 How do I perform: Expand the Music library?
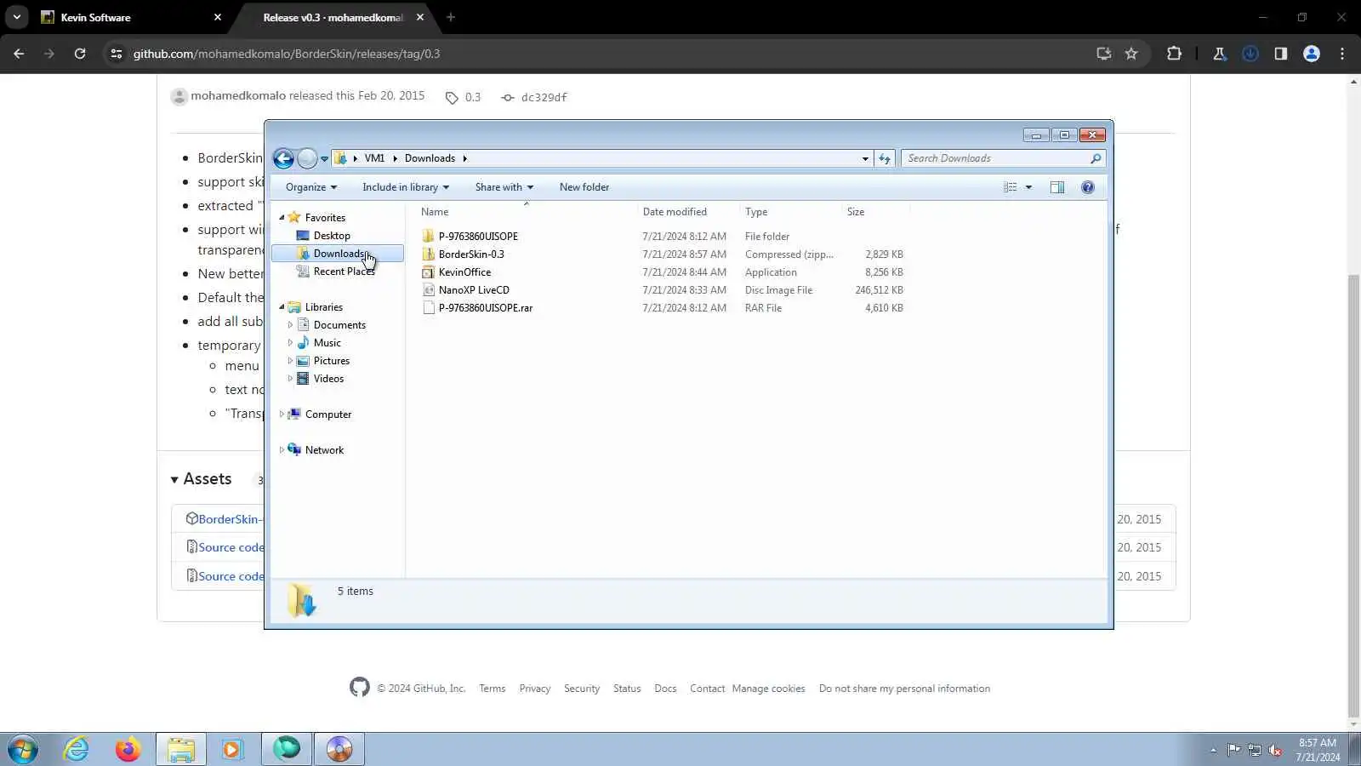pos(290,343)
